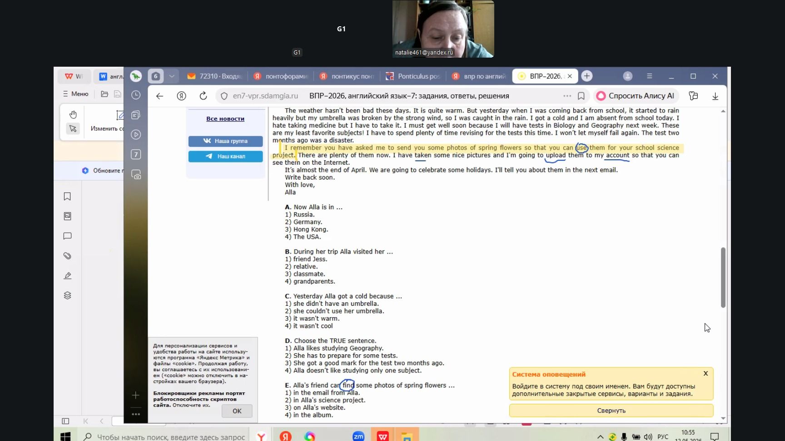The image size is (785, 441).
Task: Go back using the browser back arrow
Action: point(159,96)
